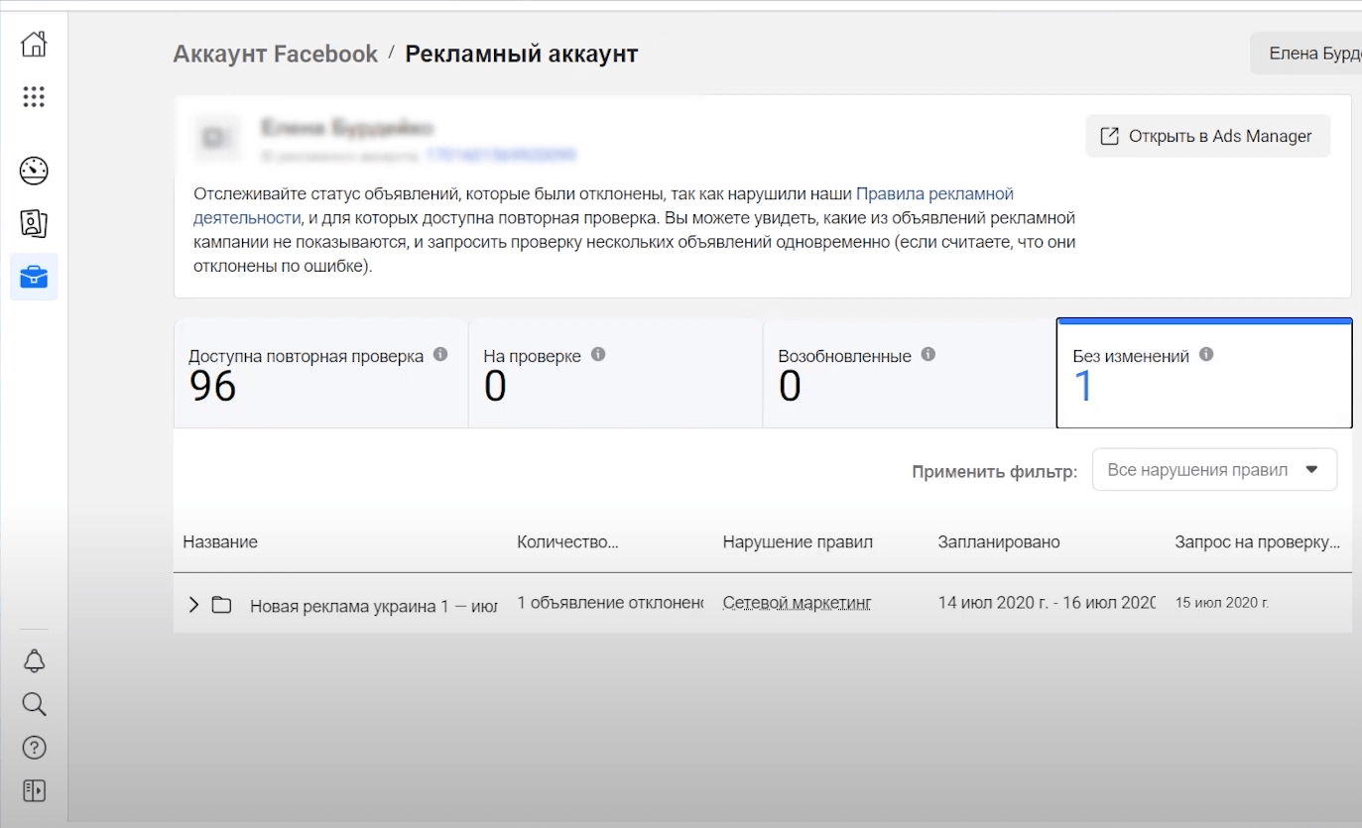The width and height of the screenshot is (1362, 828).
Task: Click Рекламный аккаунт breadcrumb title
Action: pos(522,54)
